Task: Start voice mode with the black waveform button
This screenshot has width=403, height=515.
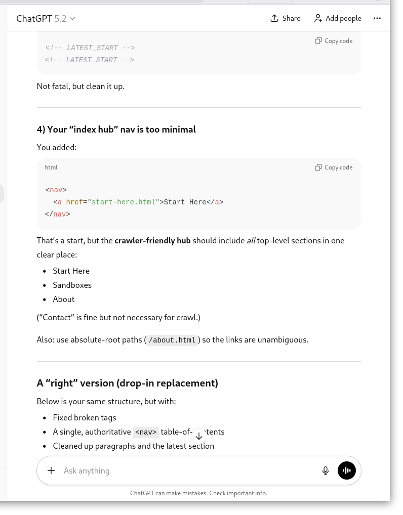Action: (x=347, y=470)
